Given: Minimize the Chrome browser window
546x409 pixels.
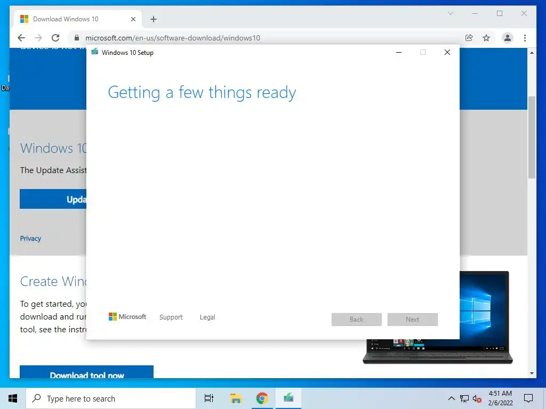Looking at the screenshot, I should pyautogui.click(x=475, y=13).
